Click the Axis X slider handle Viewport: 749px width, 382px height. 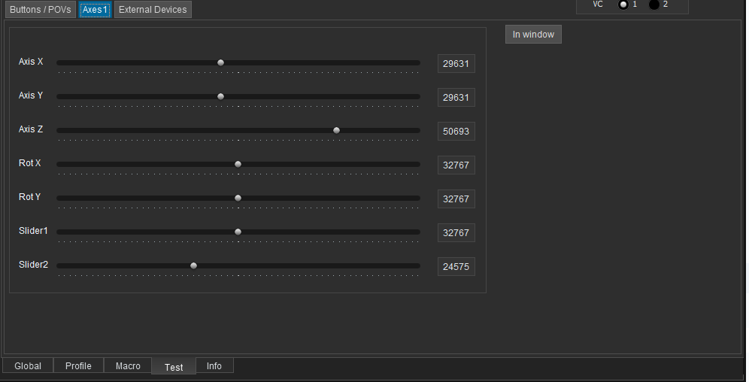coord(220,62)
